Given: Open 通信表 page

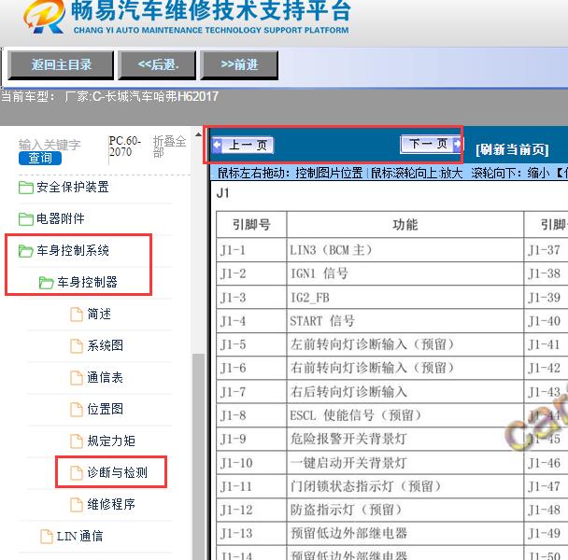Looking at the screenshot, I should tap(105, 378).
